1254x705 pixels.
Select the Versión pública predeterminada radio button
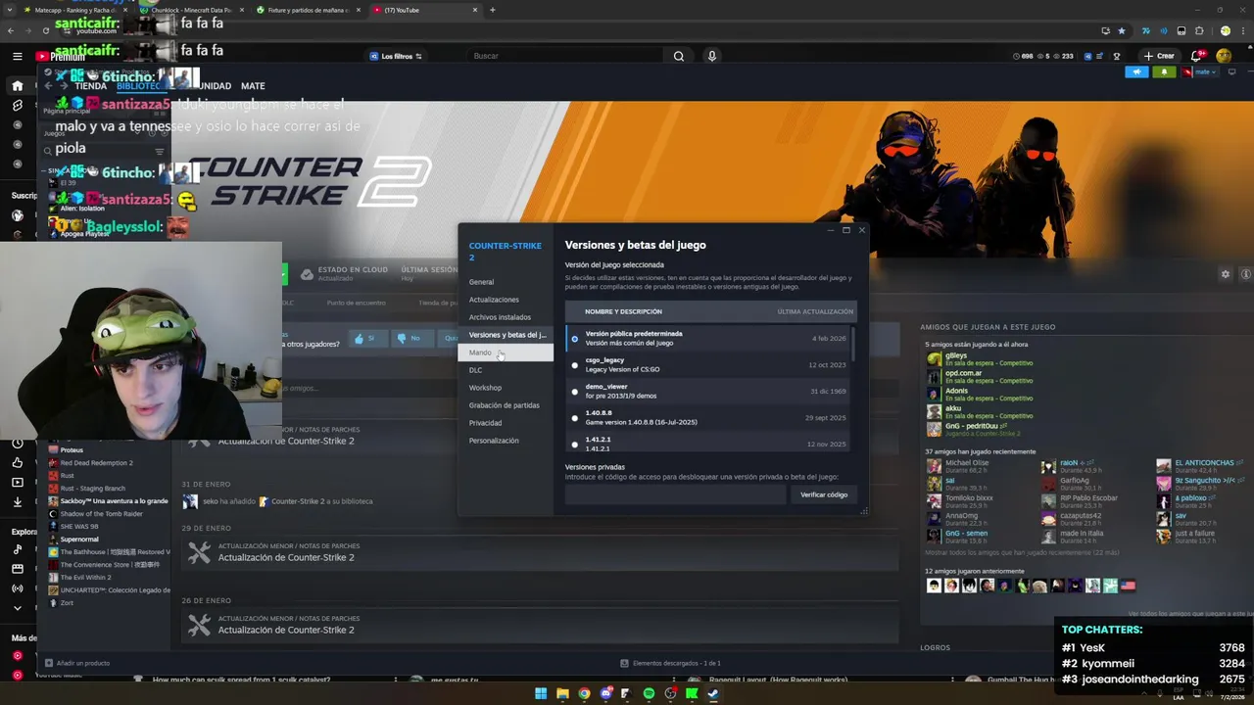click(x=575, y=339)
